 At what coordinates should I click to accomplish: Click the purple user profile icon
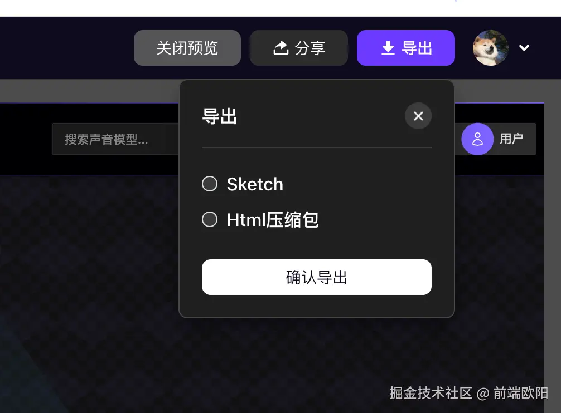coord(477,139)
